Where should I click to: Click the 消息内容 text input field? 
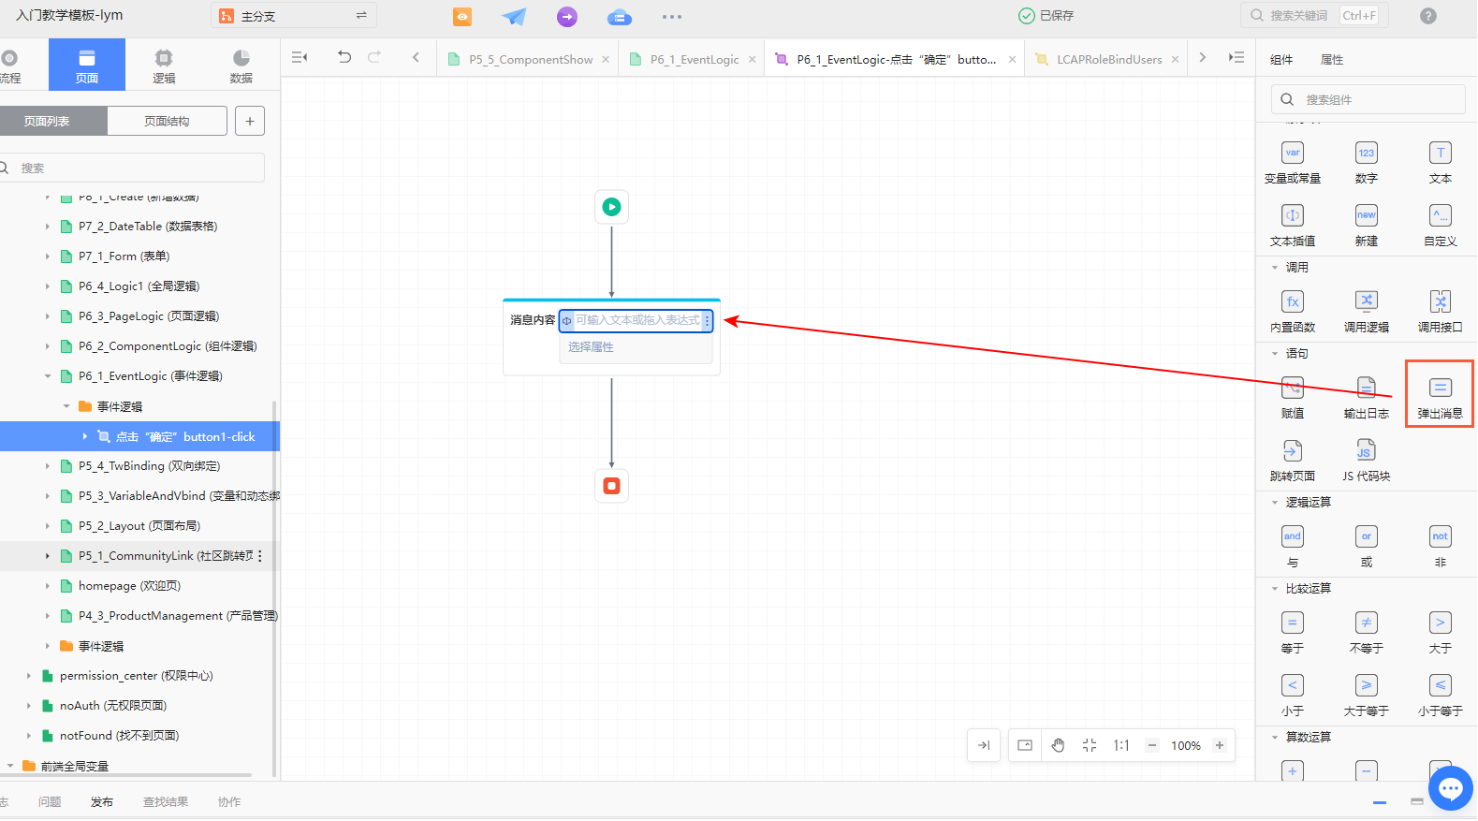637,321
